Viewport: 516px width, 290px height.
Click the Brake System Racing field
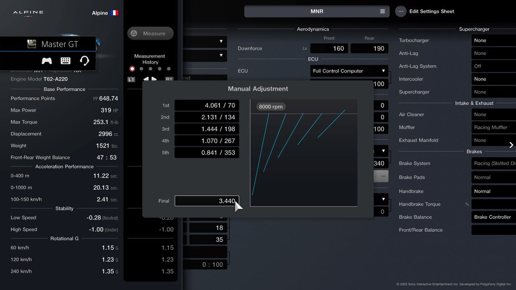coord(493,163)
